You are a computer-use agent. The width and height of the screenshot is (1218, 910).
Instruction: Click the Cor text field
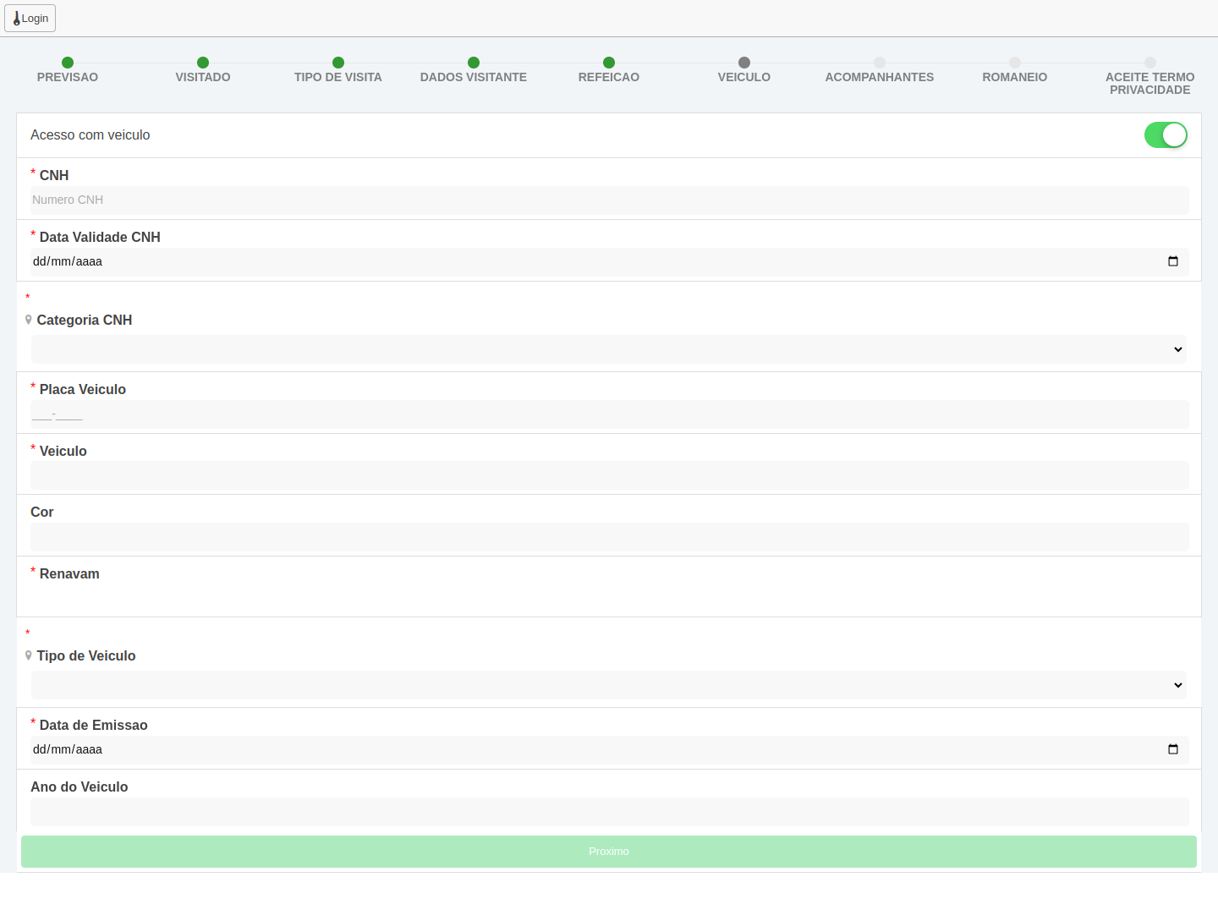point(609,537)
